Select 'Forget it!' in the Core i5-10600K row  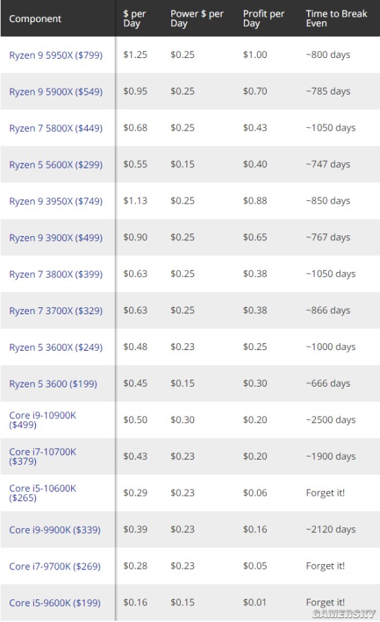point(325,493)
